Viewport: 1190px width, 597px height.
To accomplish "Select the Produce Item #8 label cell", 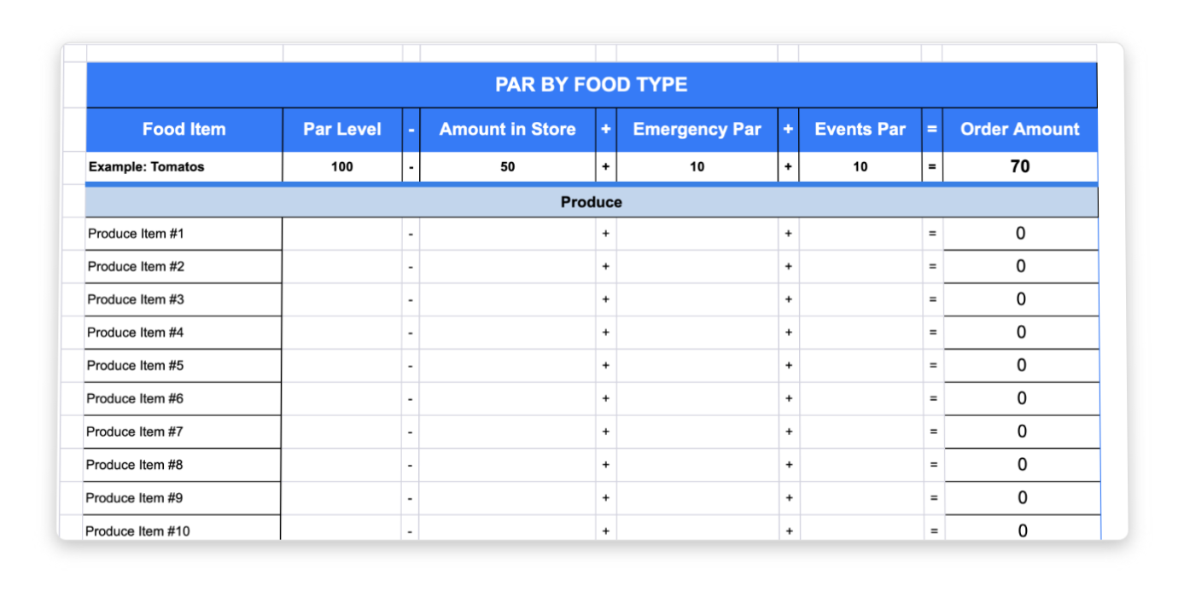I will coord(182,465).
